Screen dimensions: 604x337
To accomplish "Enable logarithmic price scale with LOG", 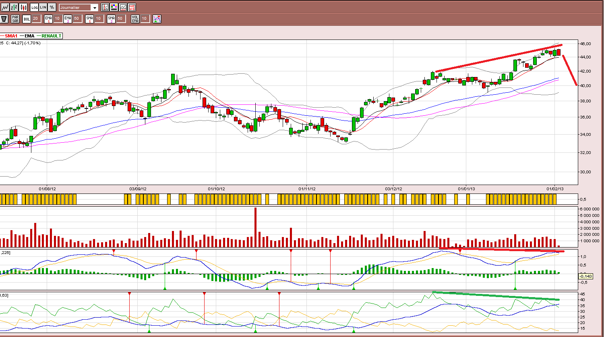I will 34,7.
